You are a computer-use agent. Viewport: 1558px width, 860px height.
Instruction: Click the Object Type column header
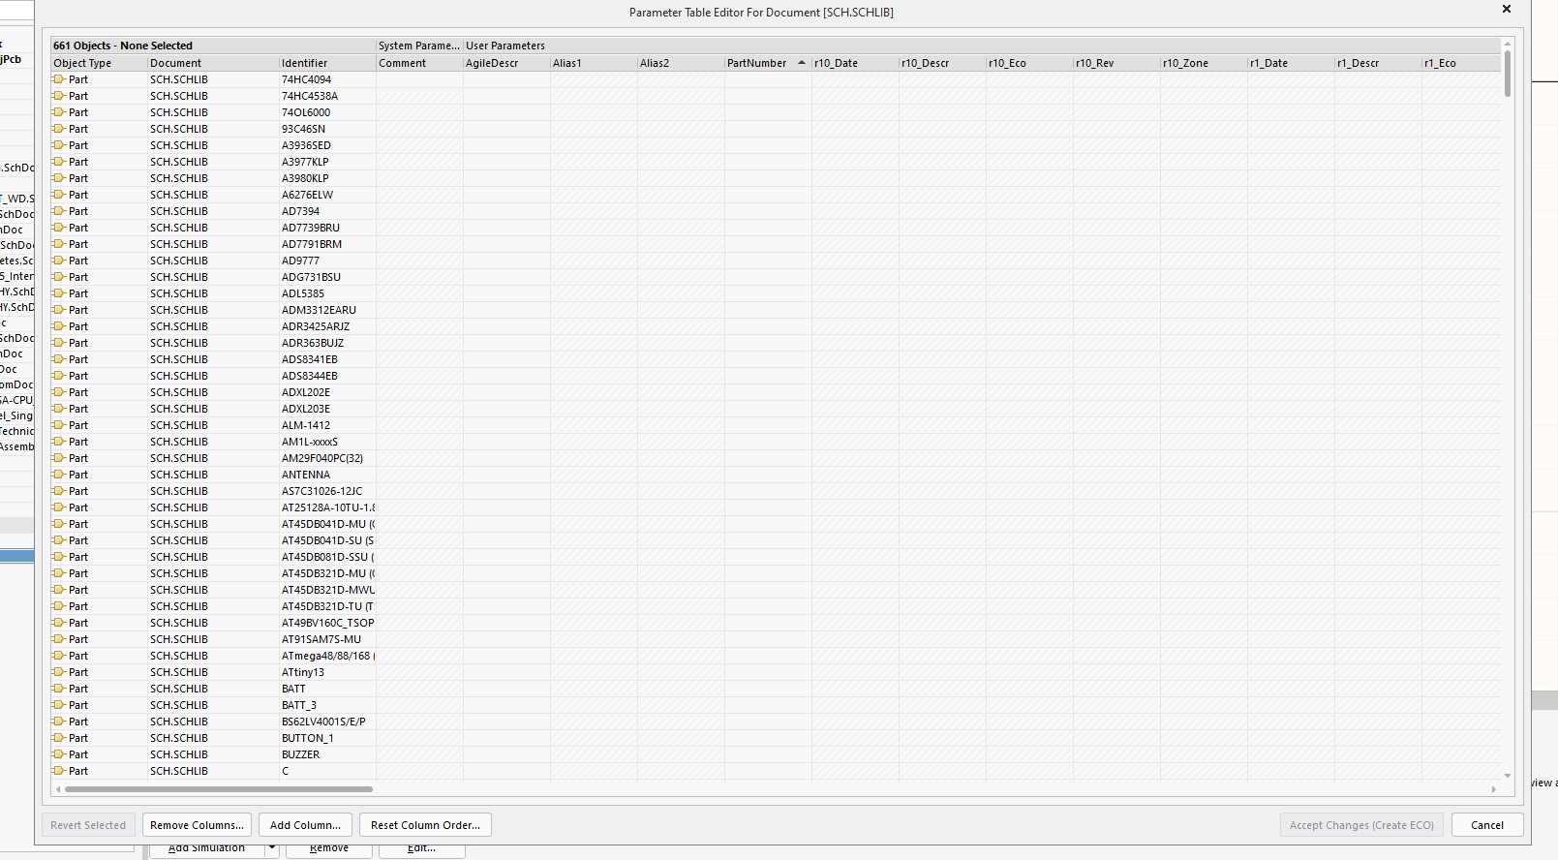pyautogui.click(x=99, y=63)
